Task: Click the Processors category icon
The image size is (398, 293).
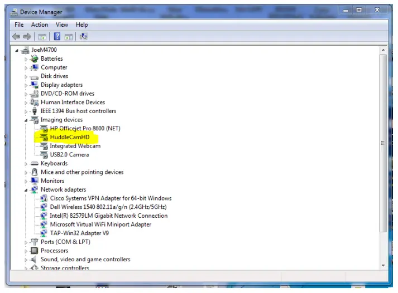Action: click(34, 251)
